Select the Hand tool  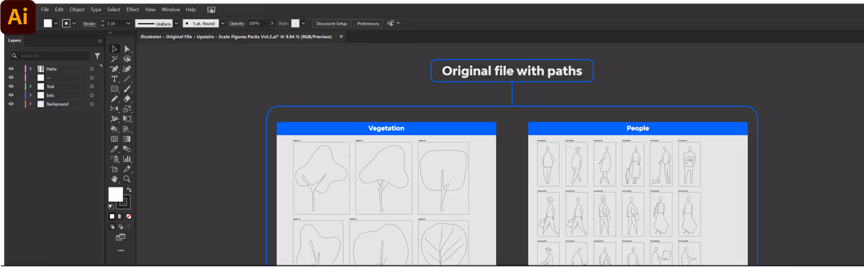[x=115, y=178]
